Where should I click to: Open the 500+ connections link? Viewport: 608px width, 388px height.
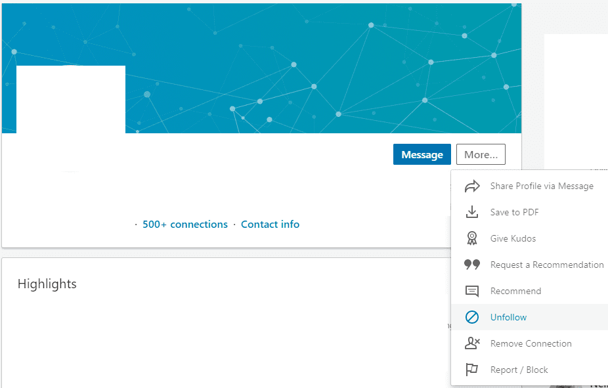[x=185, y=225]
